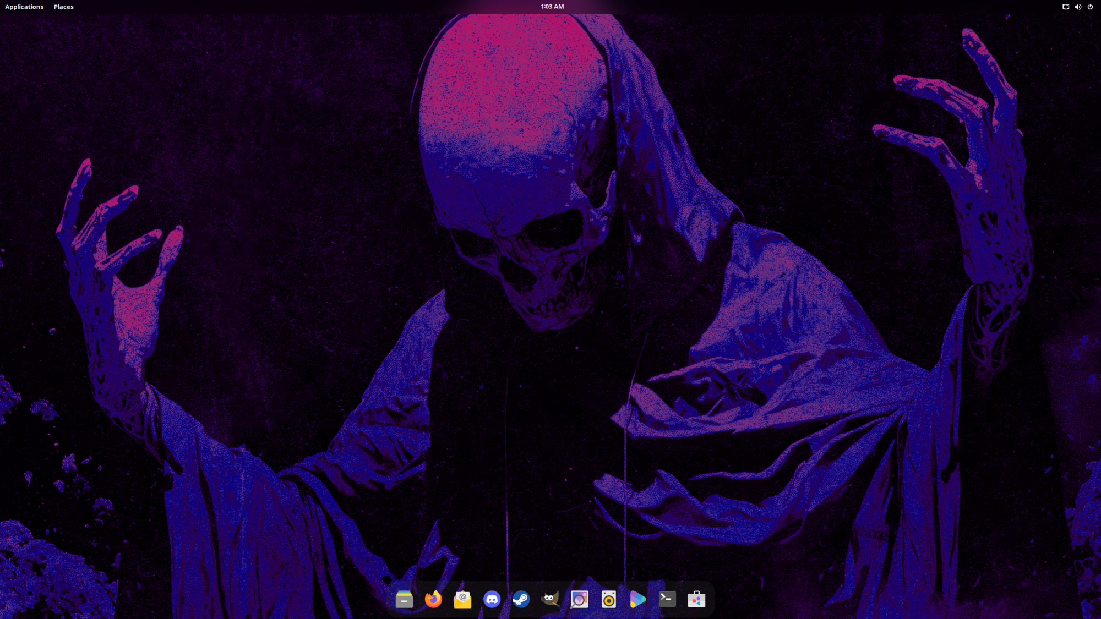This screenshot has width=1101, height=619.
Task: Select the Discord icon in the dock
Action: [x=492, y=599]
